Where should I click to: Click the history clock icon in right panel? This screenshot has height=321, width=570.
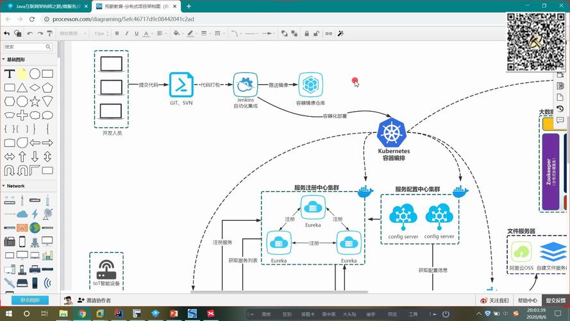tap(560, 109)
